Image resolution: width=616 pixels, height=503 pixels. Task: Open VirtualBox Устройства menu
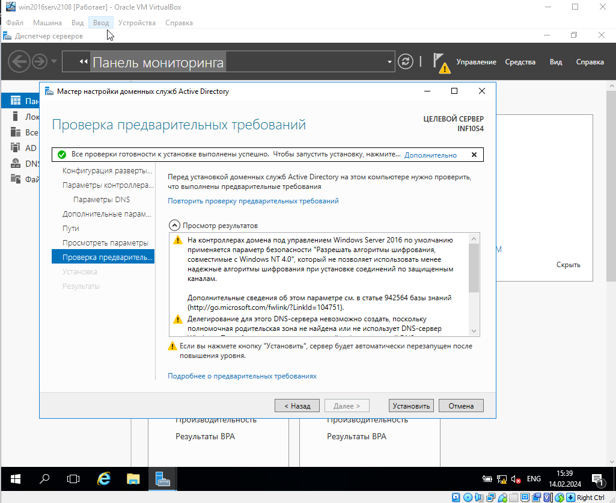(x=136, y=23)
